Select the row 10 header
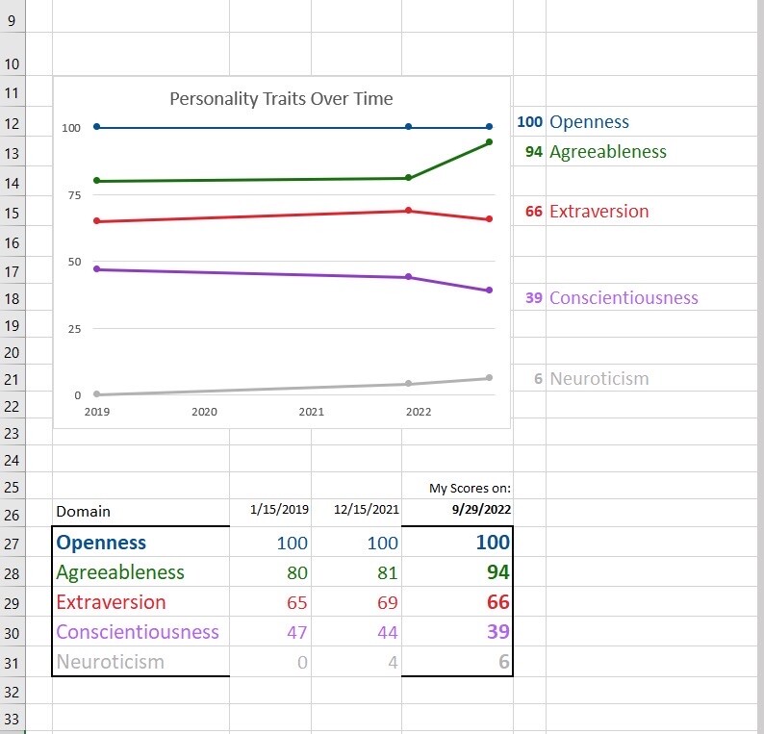This screenshot has width=764, height=734. coord(12,63)
